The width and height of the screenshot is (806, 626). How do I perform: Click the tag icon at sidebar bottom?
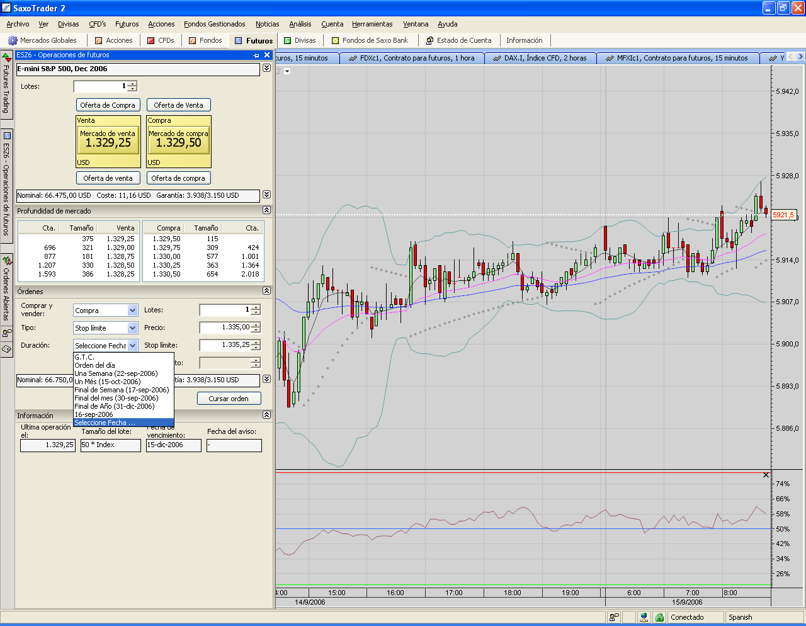coord(7,348)
